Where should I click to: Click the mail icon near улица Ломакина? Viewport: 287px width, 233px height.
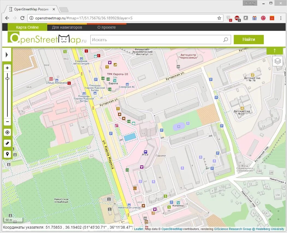51,79
